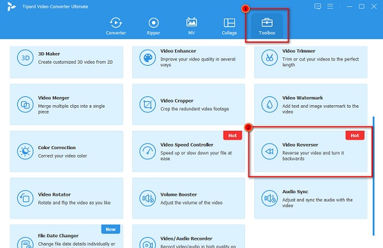Click the New badge on File Date Changer
Viewport: 383px width, 248px height.
pos(110,230)
